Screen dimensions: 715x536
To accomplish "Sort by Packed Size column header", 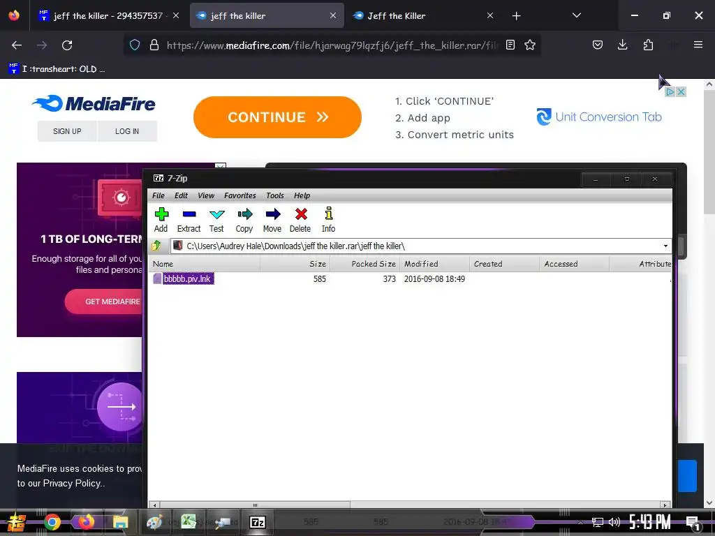I will click(x=364, y=264).
